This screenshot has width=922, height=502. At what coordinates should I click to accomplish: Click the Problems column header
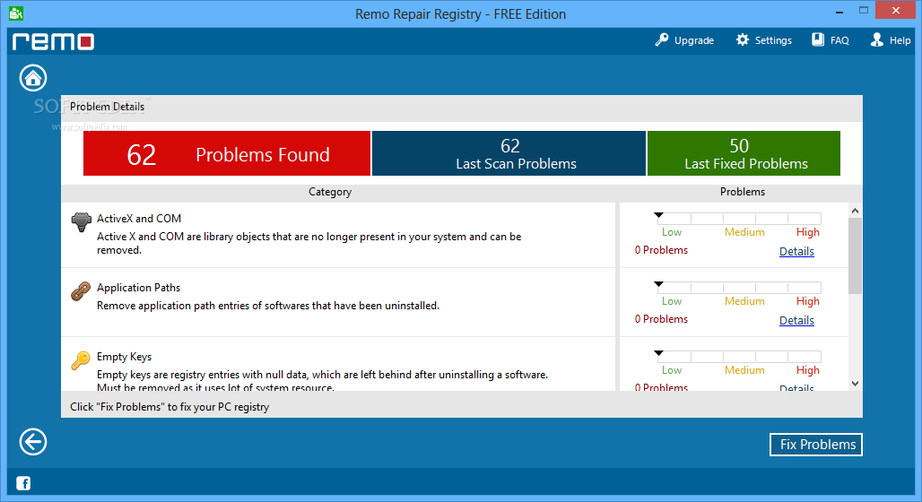(743, 192)
